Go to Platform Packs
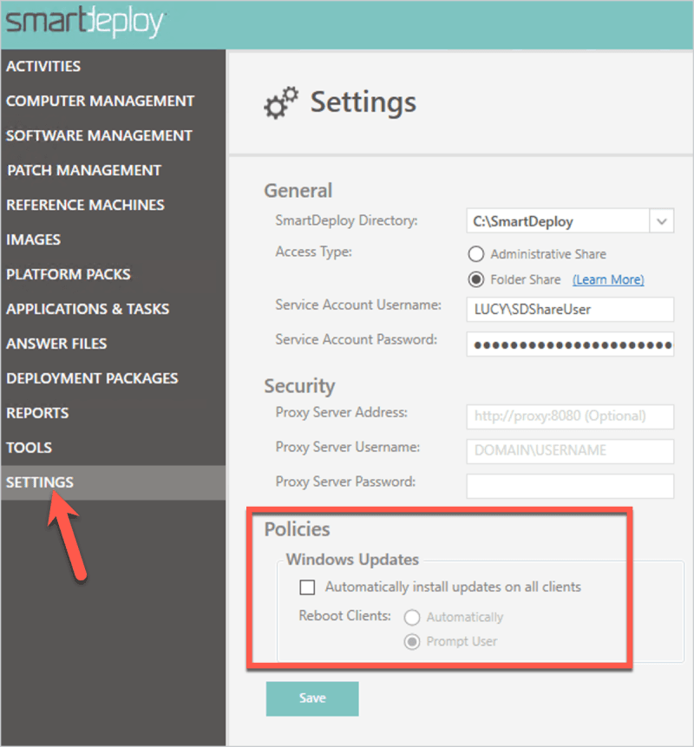 pos(69,274)
